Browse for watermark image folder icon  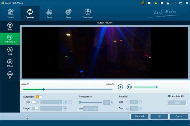(x=65, y=108)
